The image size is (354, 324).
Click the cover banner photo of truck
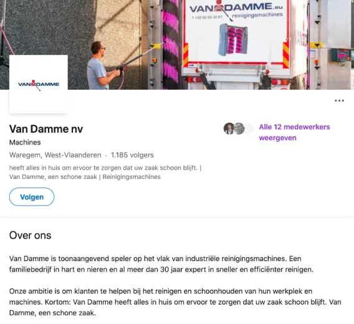[x=177, y=45]
